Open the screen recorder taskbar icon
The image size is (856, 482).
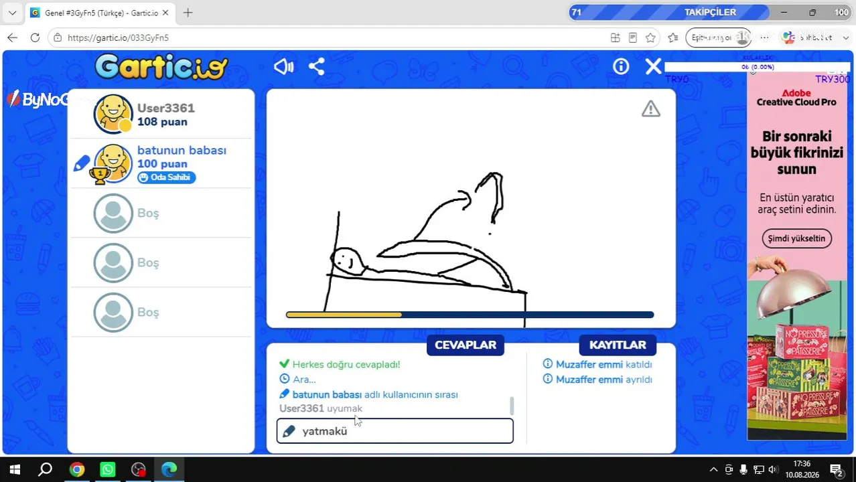(139, 469)
